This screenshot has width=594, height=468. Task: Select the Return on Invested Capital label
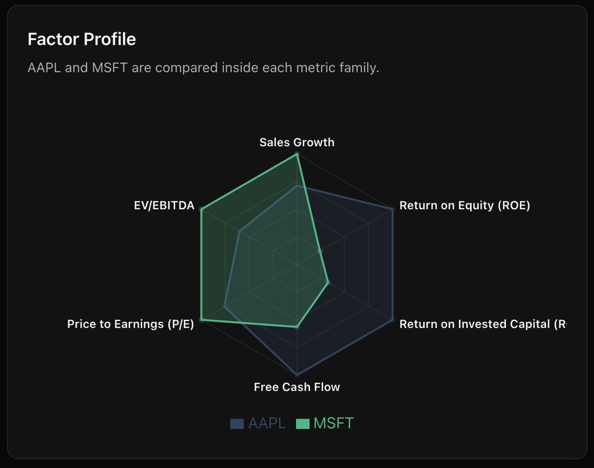click(x=483, y=324)
